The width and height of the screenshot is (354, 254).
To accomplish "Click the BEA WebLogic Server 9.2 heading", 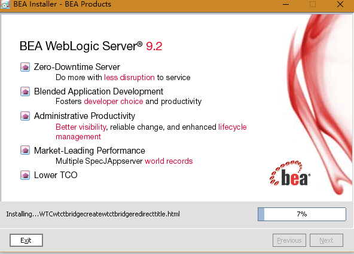I will [x=91, y=46].
